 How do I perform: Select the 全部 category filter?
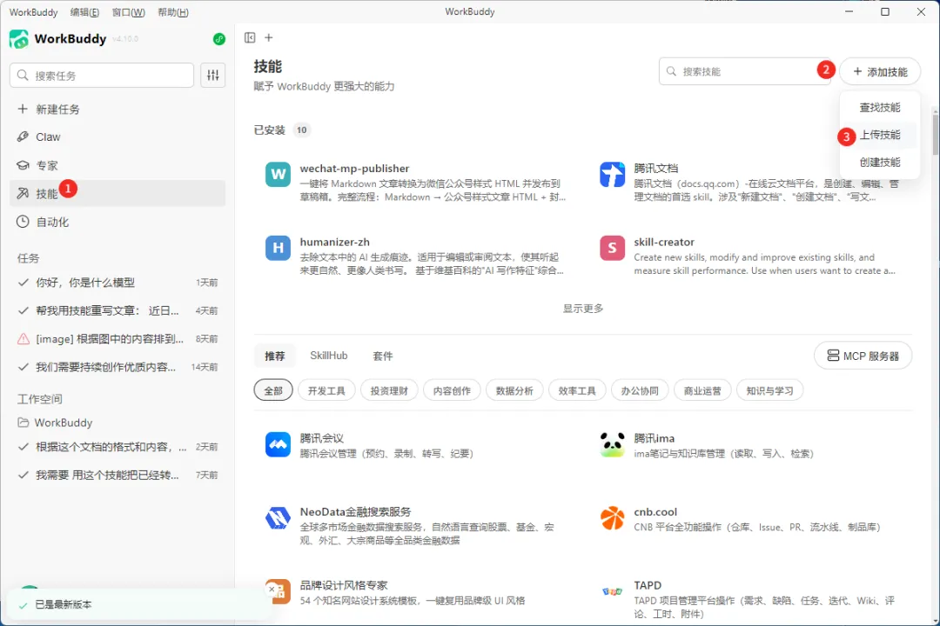pyautogui.click(x=273, y=390)
